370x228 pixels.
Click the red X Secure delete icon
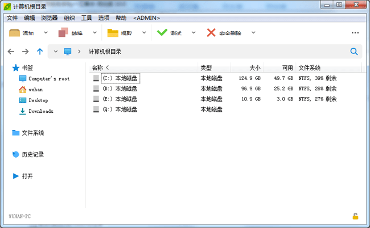coord(211,33)
